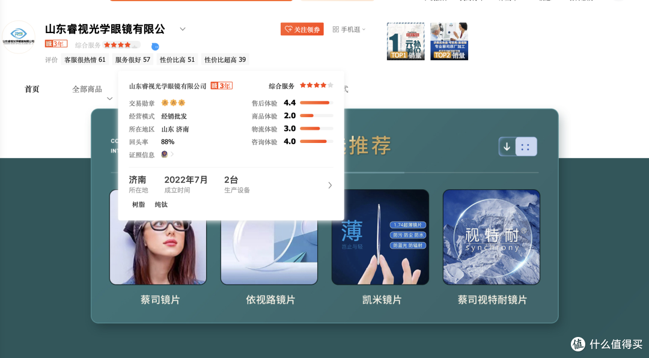Expand the 证照信息 chevron arrow
The width and height of the screenshot is (649, 358).
tap(172, 154)
